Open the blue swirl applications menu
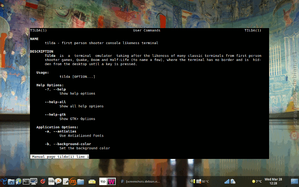 [x=4, y=181]
